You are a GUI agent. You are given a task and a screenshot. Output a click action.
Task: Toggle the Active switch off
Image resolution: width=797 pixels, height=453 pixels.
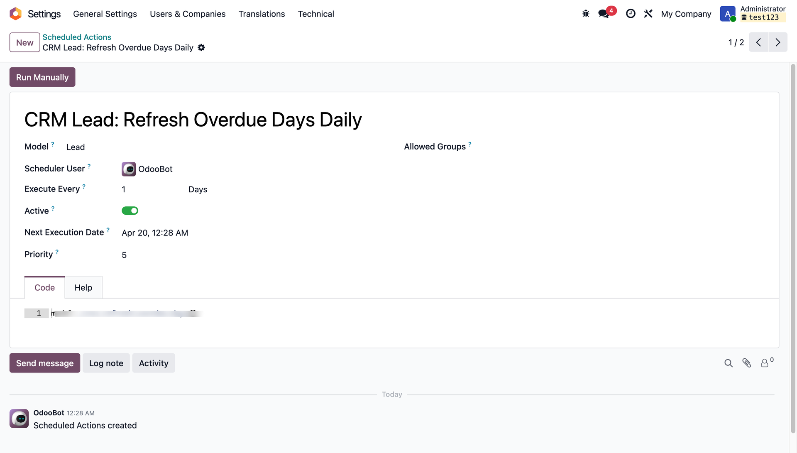[x=130, y=211]
